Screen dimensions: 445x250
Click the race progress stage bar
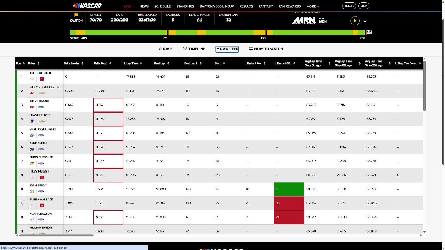click(218, 33)
